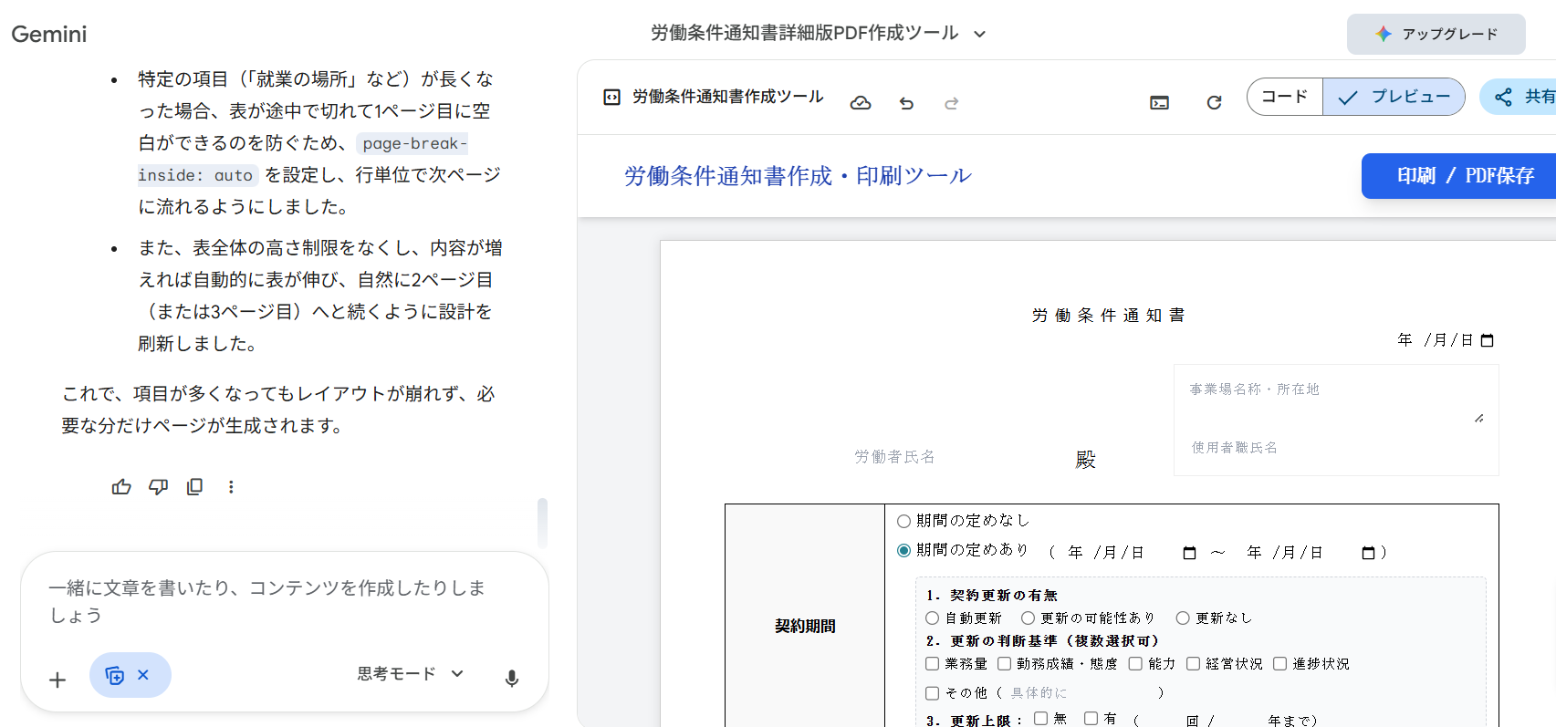Check the 進捗状況 checkbox

(1279, 664)
